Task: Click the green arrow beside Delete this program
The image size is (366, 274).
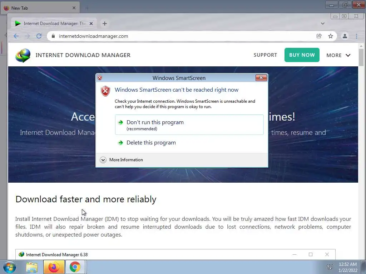Action: point(121,143)
